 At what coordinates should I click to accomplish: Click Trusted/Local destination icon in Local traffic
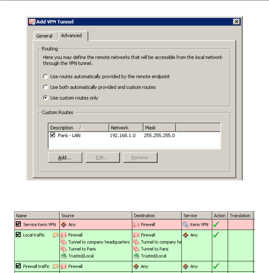(x=136, y=256)
